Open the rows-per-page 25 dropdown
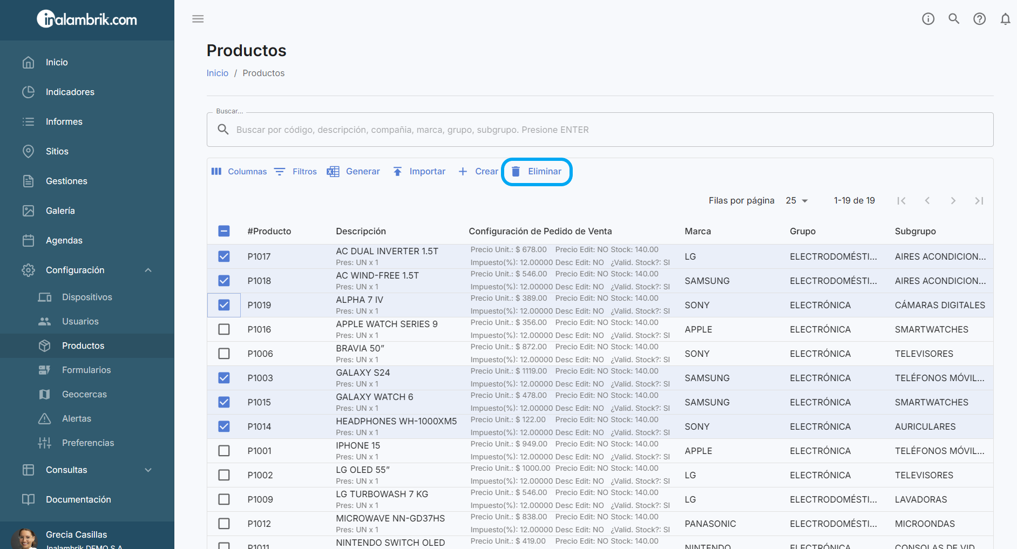 797,200
